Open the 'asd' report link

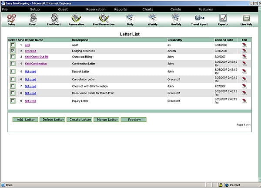tap(27, 45)
